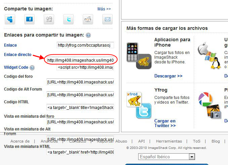
Task: Click the Twitter share icon
Action: coord(68,19)
